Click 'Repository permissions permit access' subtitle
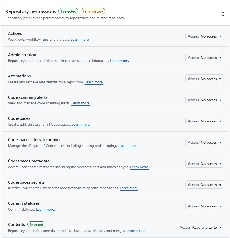This screenshot has height=238, width=230. point(65,18)
